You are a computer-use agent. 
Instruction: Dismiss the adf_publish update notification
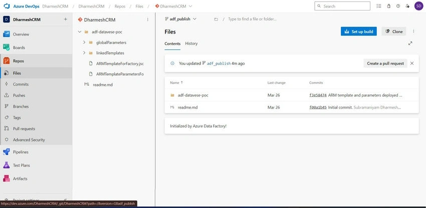(412, 63)
